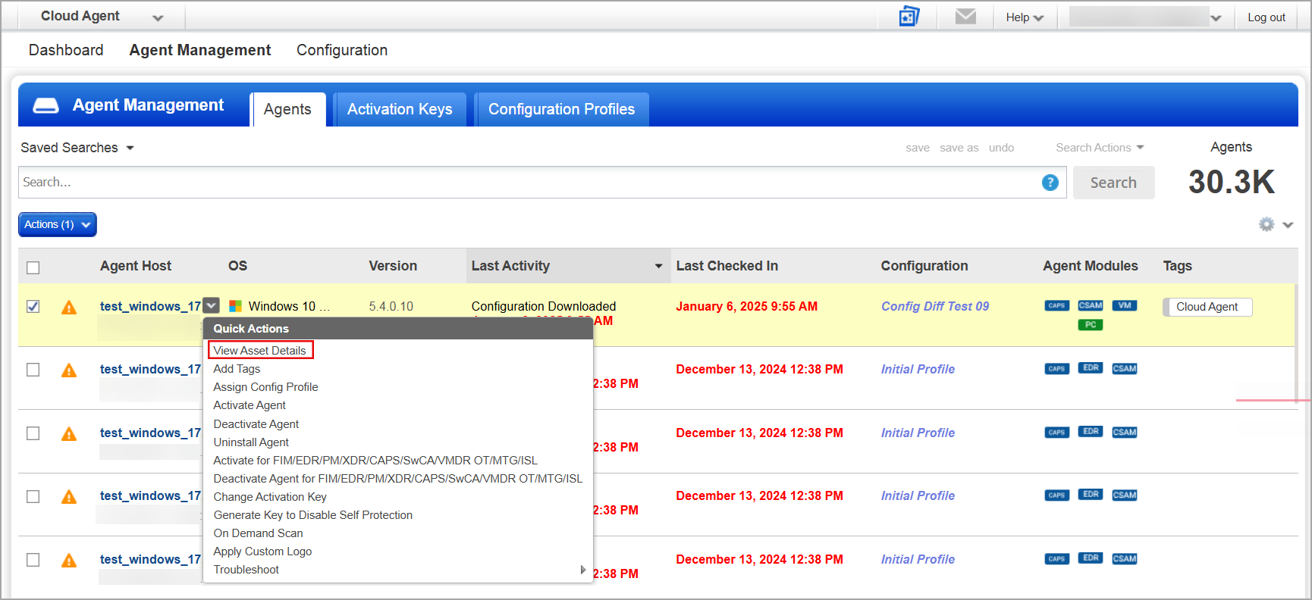The height and width of the screenshot is (600, 1312).
Task: Sort by Last Activity column header
Action: pos(567,266)
